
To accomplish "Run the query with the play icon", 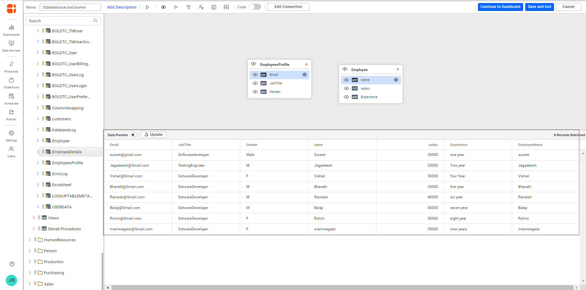I will pyautogui.click(x=147, y=7).
